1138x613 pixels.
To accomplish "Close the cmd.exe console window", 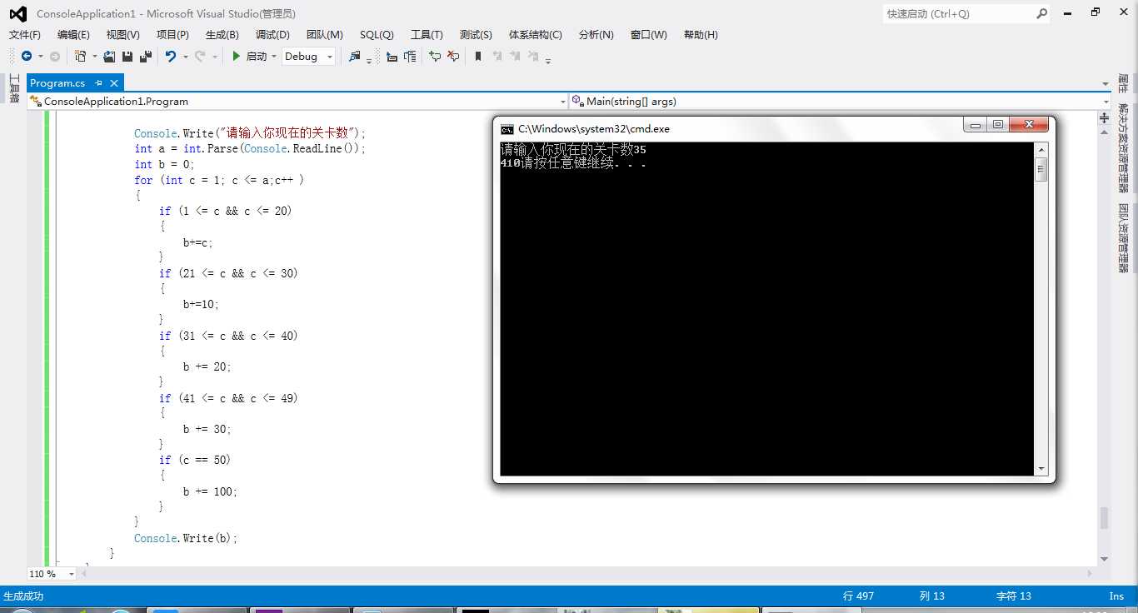I will (1029, 125).
